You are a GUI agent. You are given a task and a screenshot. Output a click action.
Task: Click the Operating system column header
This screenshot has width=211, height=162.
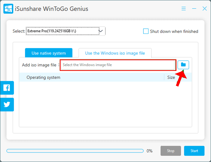[43, 78]
